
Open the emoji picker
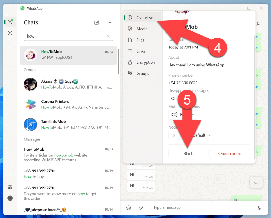coord(128,208)
